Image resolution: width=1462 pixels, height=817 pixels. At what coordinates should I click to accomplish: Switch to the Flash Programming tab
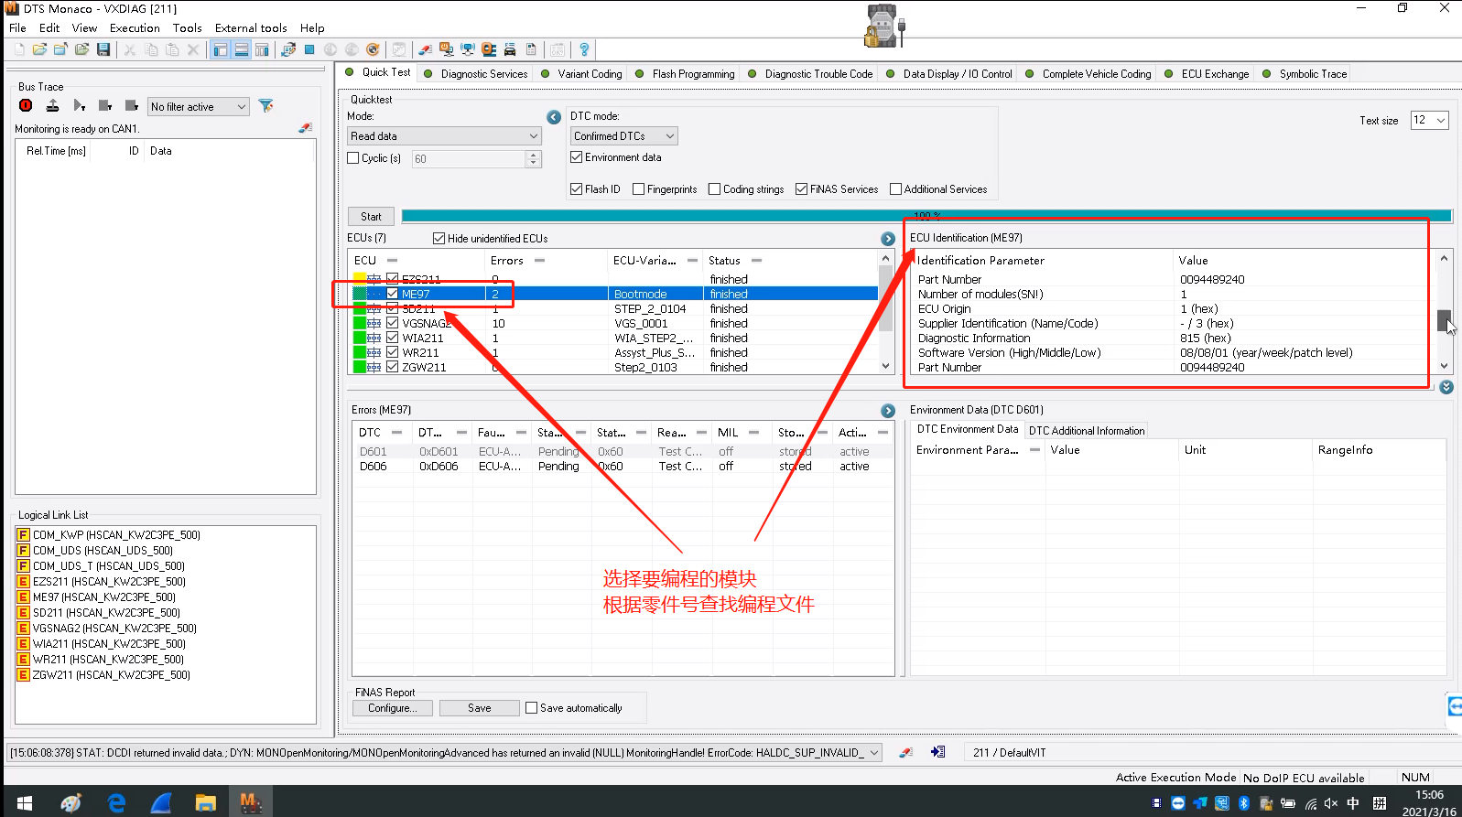[686, 74]
